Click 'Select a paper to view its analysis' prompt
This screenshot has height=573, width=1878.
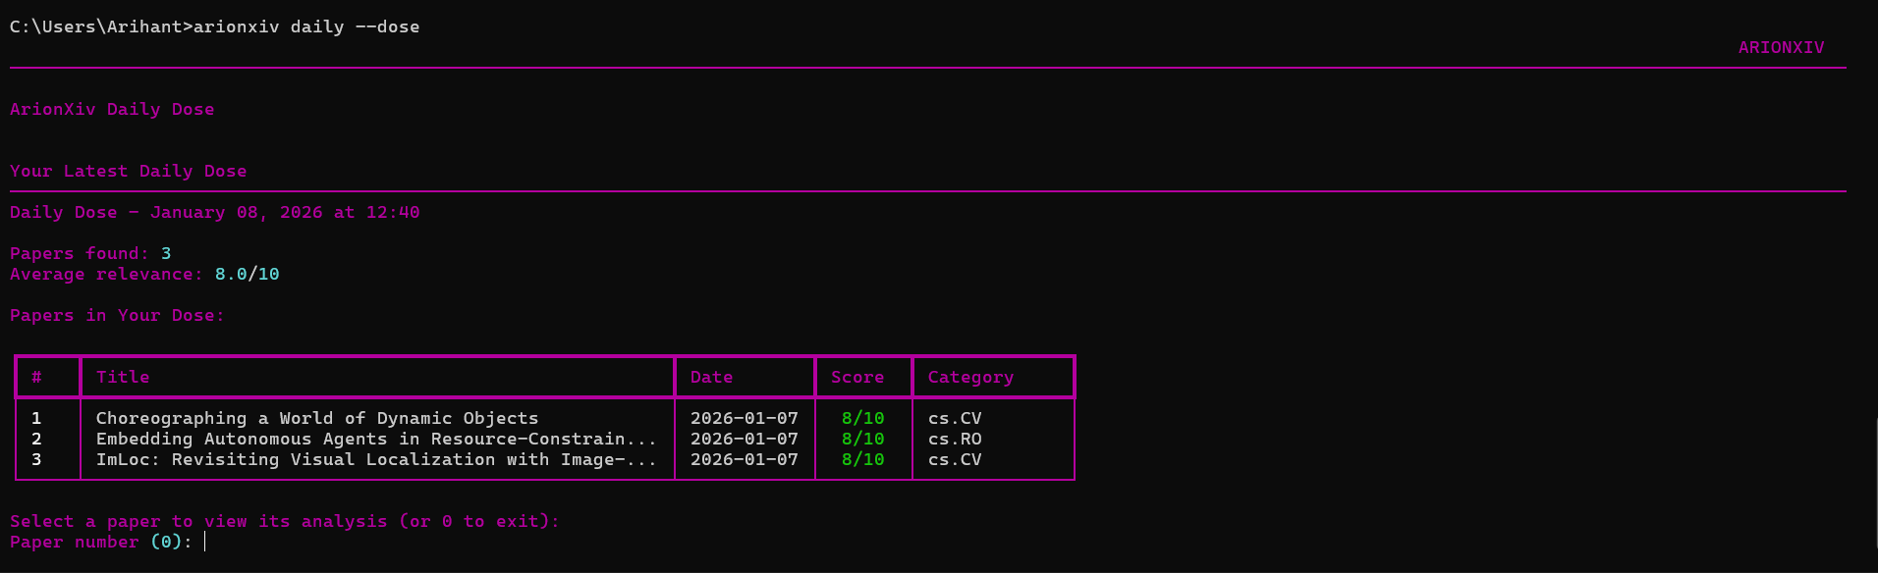coord(285,521)
